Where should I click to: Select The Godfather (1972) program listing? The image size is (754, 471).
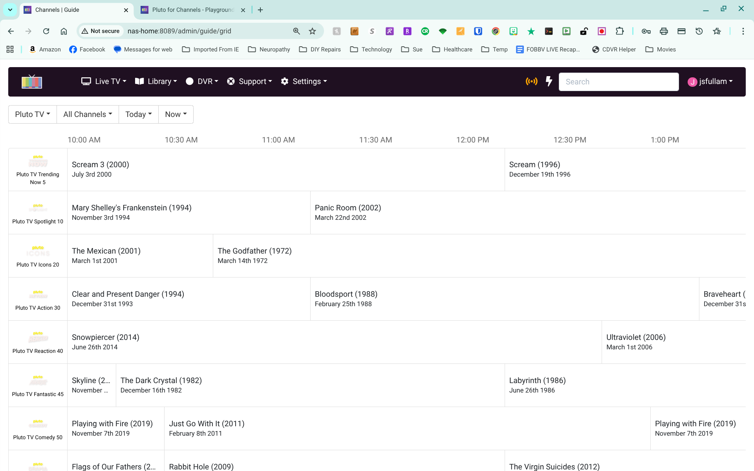point(254,255)
